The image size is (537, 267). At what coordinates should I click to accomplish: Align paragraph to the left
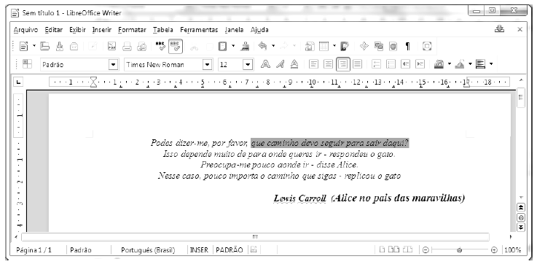click(313, 64)
